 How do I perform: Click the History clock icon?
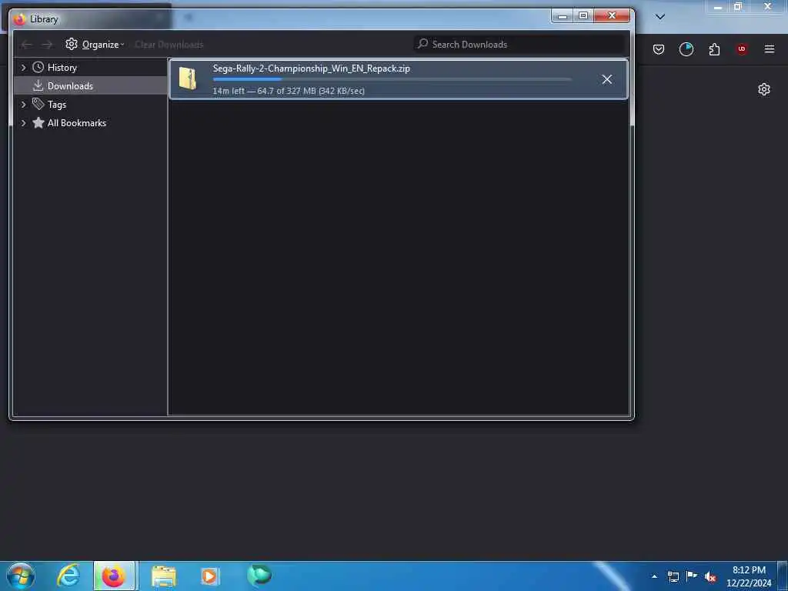point(38,68)
